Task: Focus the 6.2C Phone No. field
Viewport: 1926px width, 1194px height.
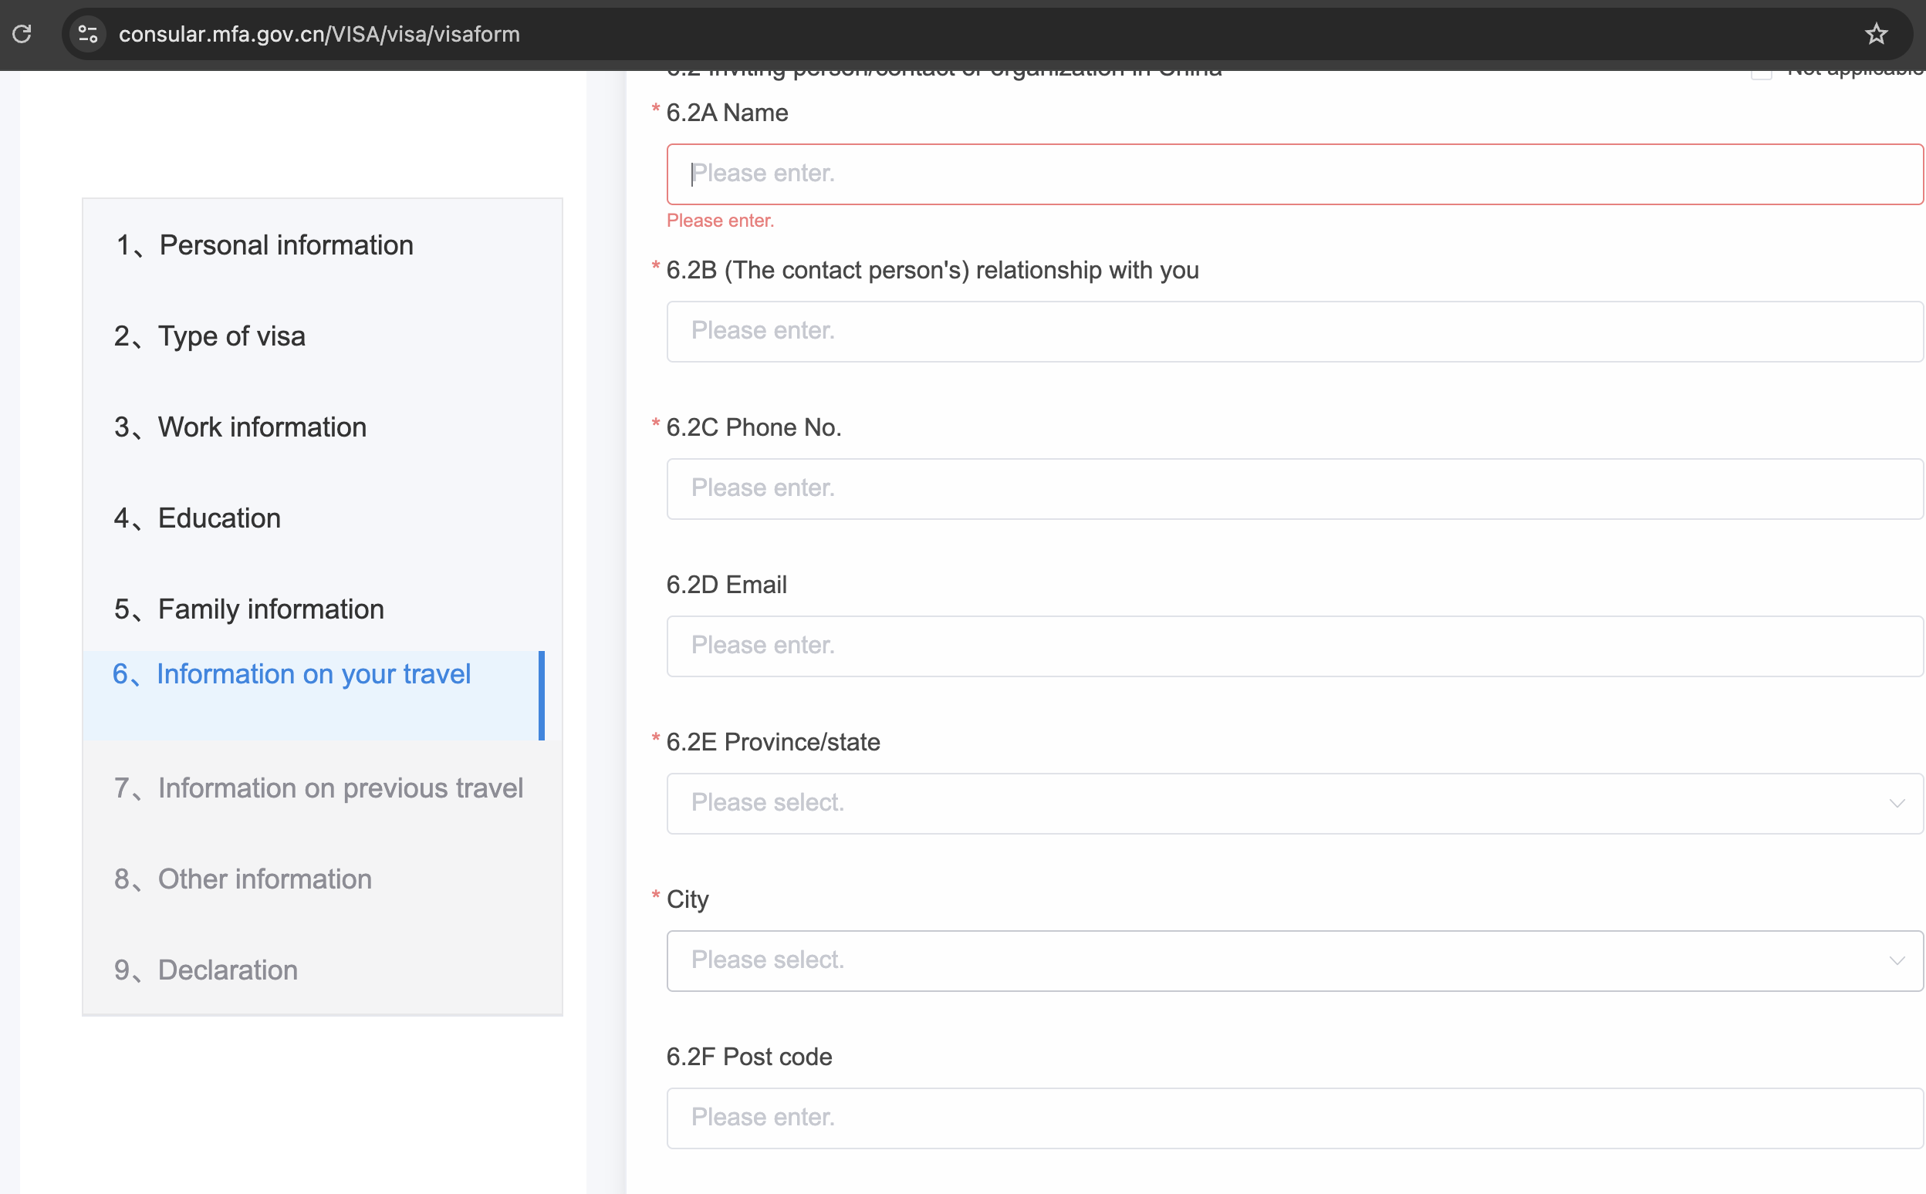Action: click(1294, 488)
